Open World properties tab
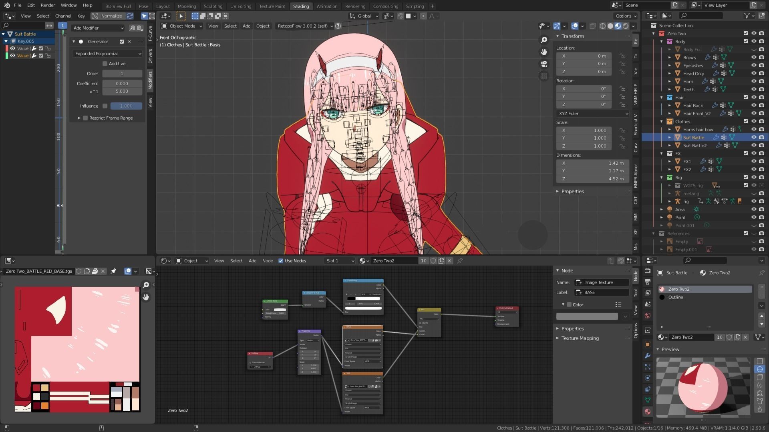This screenshot has height=432, width=769. (648, 316)
